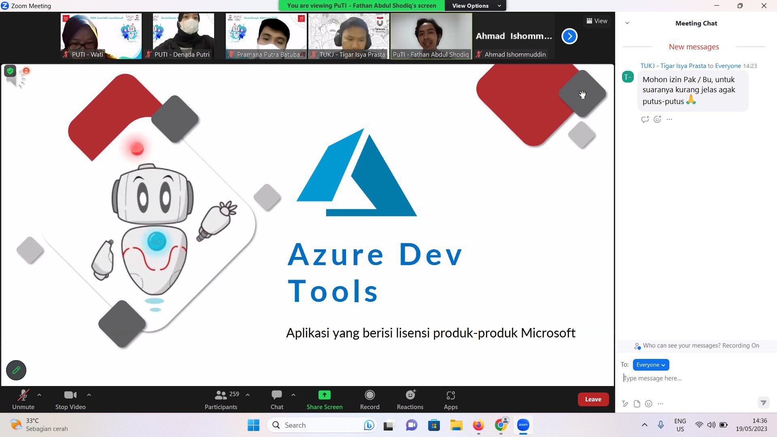Viewport: 777px width, 437px height.
Task: Expand participants options caret
Action: coord(248,395)
